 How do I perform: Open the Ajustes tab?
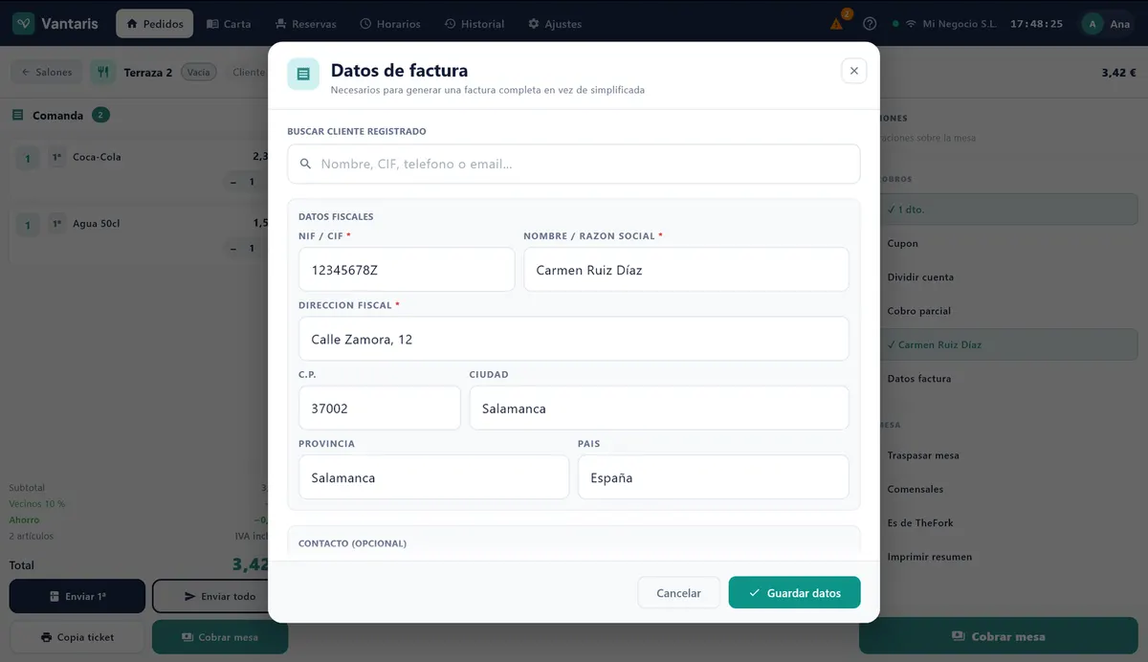tap(555, 24)
